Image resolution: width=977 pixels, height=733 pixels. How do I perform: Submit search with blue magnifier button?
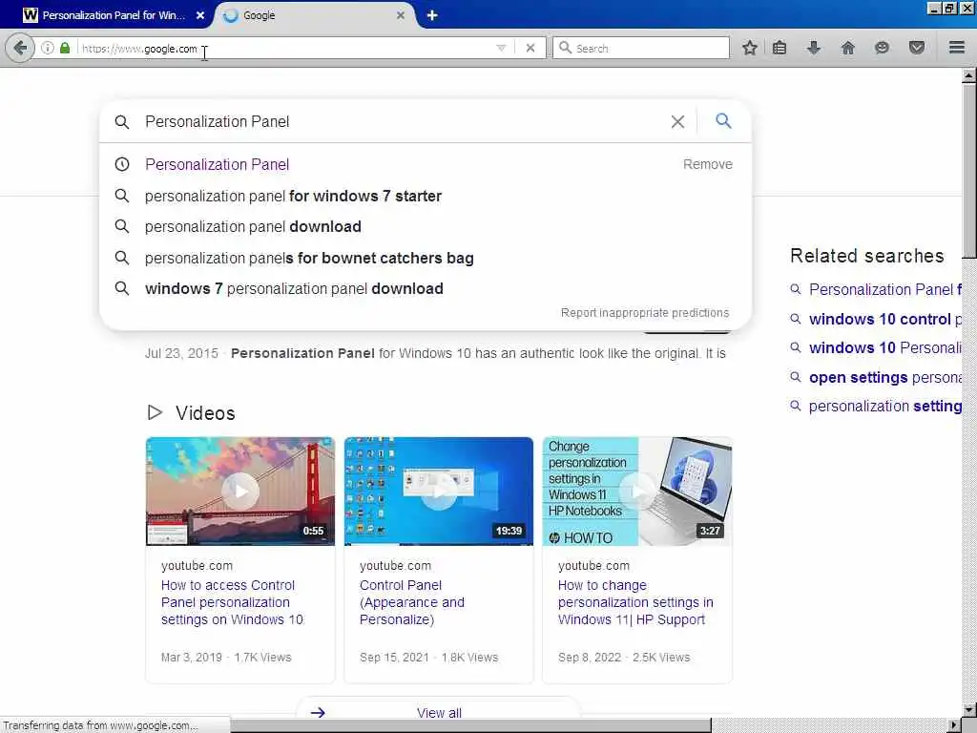click(x=723, y=121)
